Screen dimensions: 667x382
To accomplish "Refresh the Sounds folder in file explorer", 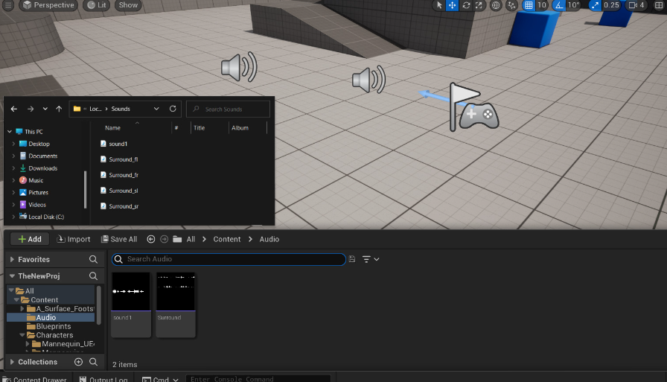I will click(x=173, y=109).
